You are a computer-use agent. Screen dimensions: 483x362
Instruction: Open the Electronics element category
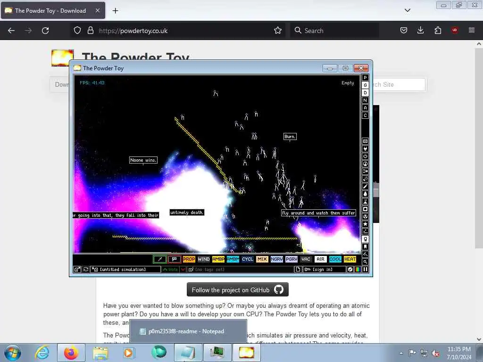pyautogui.click(x=366, y=148)
